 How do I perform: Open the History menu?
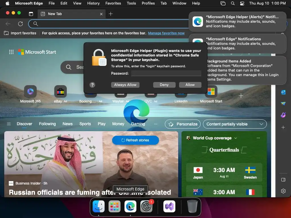(x=93, y=3)
